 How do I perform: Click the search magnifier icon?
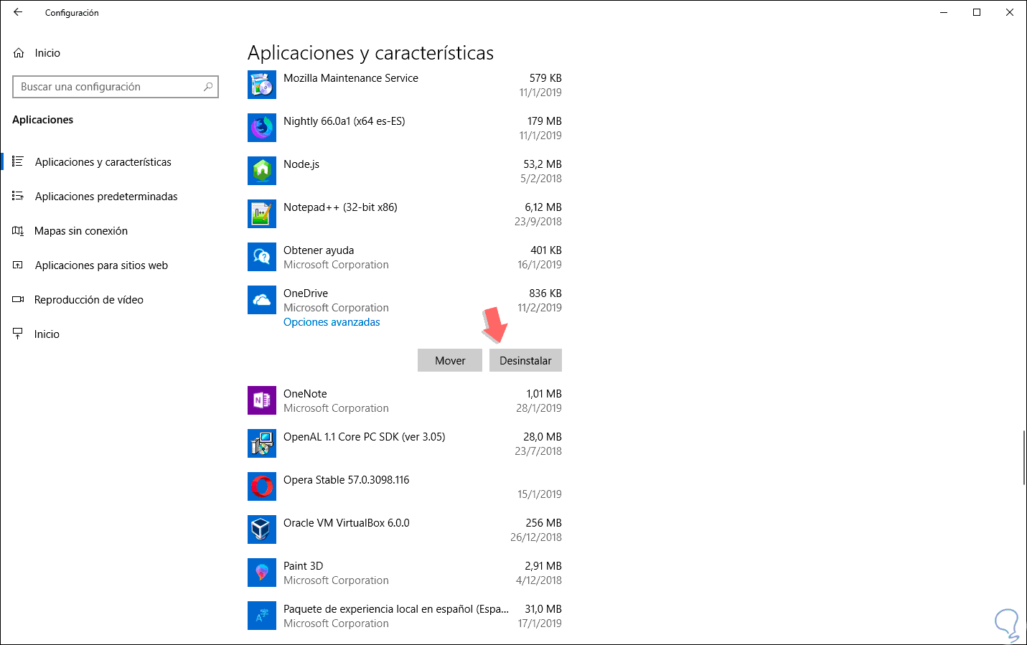click(x=208, y=87)
